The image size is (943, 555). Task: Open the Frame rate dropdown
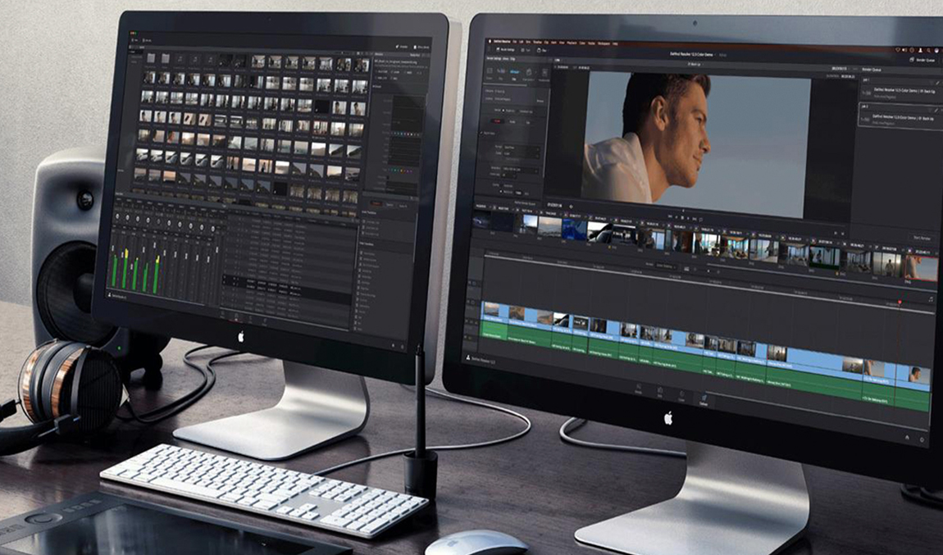click(x=508, y=175)
